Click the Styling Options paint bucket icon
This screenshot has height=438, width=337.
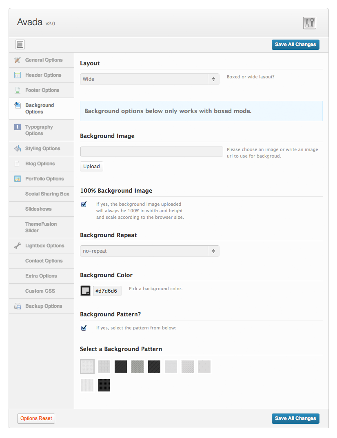tap(17, 149)
